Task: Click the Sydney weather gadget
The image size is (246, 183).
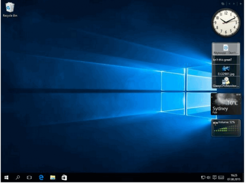Action: tap(226, 104)
